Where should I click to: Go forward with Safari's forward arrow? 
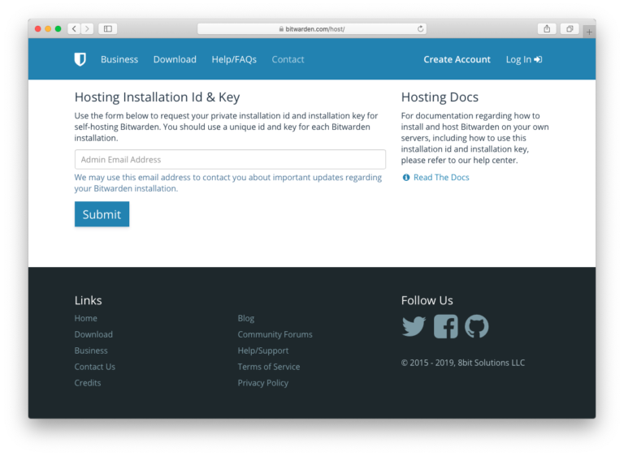(x=87, y=28)
